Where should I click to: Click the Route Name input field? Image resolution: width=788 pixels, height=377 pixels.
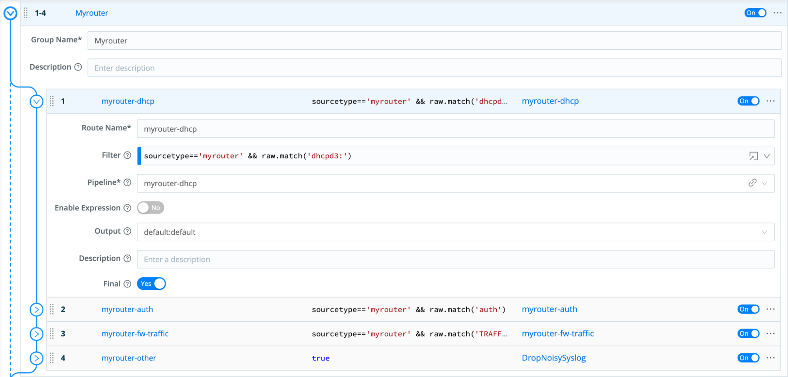coord(455,129)
